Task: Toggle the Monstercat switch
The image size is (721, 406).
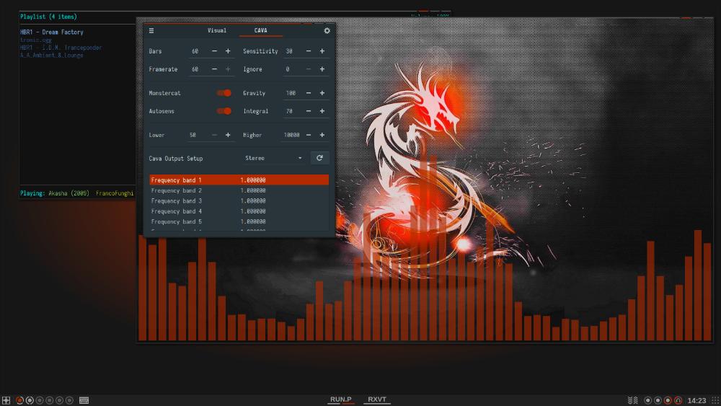Action: [224, 93]
